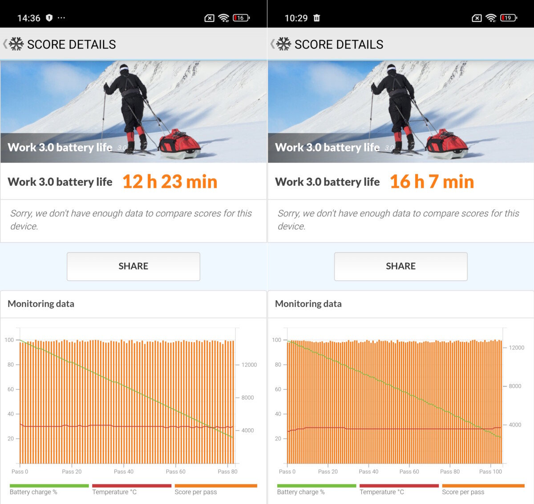Tap the 12 h 23 min score text

[x=170, y=182]
